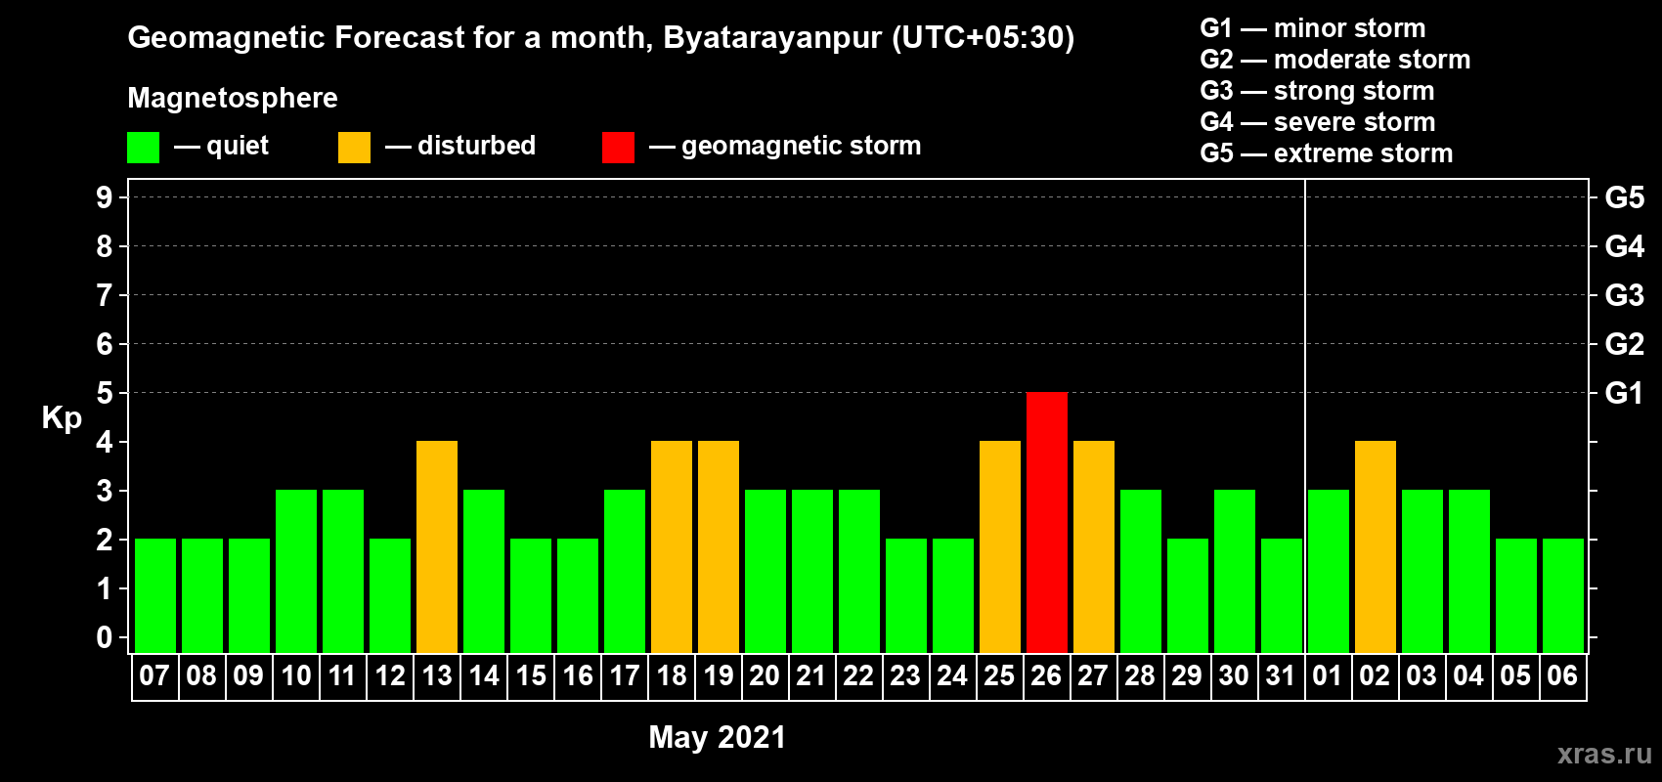
Task: Select the green bar for day 21
Action: pos(812,571)
